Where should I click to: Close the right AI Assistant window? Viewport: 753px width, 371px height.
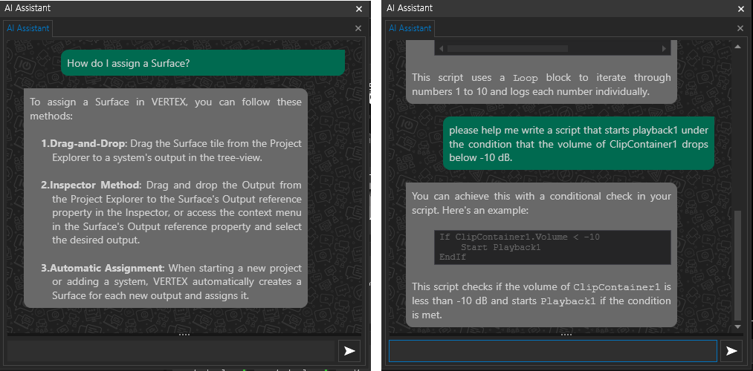tap(741, 9)
